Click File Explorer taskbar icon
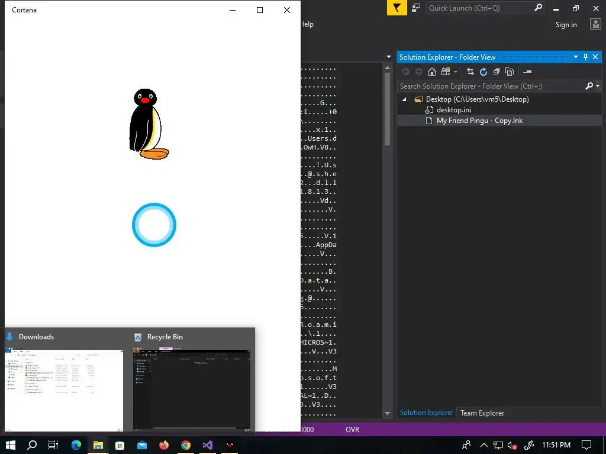The height and width of the screenshot is (454, 606). (x=98, y=445)
